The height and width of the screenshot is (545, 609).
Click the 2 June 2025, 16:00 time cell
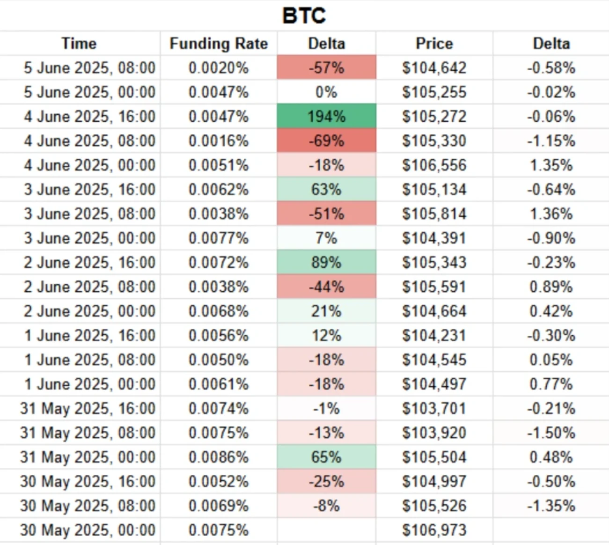89,263
